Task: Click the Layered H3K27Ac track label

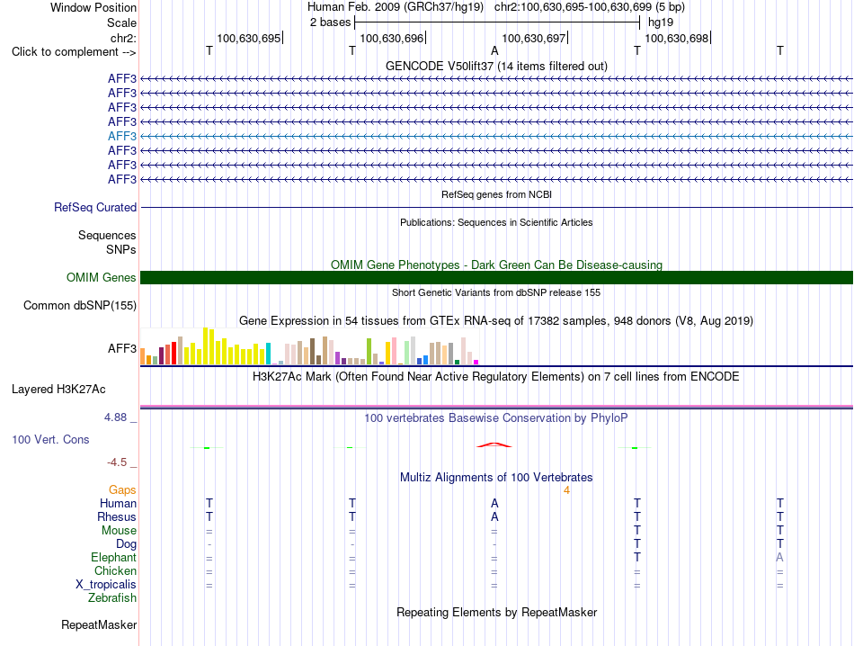Action: click(x=58, y=390)
